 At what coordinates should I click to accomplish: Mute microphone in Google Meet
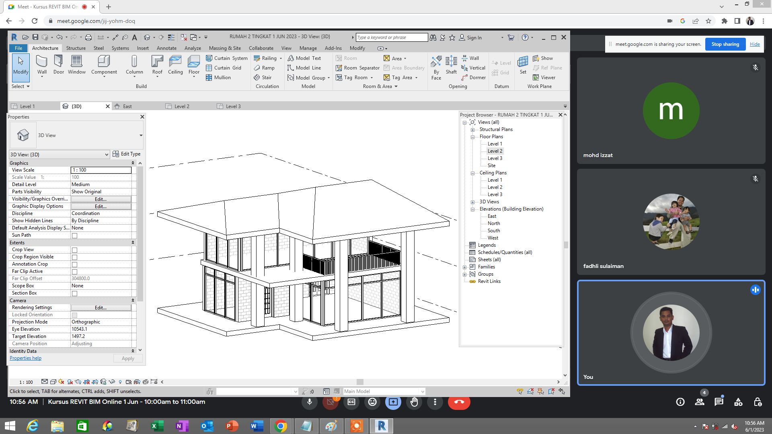coord(310,402)
